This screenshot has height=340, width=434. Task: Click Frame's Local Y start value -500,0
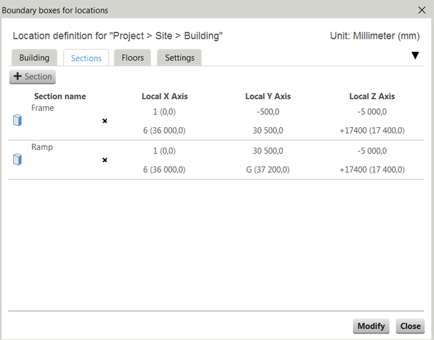coord(268,112)
